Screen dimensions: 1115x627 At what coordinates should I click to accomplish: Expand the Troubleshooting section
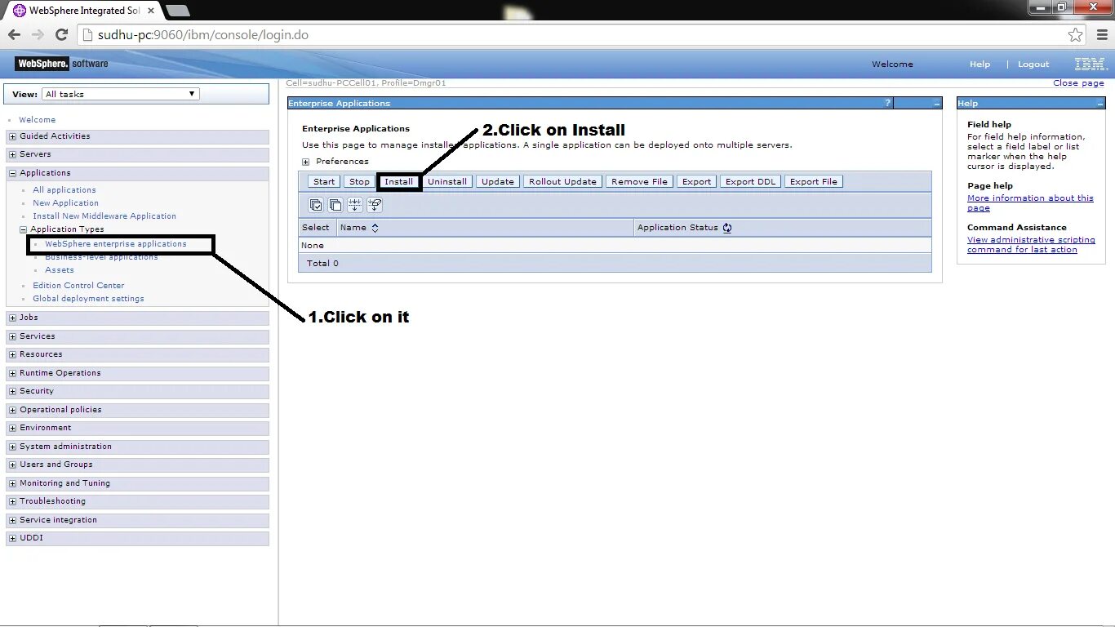[12, 501]
